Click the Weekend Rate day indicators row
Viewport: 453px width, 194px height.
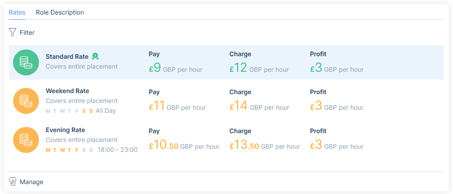coord(81,111)
